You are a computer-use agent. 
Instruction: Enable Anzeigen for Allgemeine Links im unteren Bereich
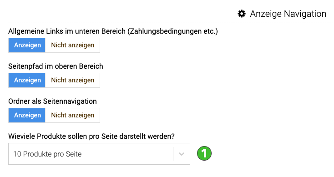pyautogui.click(x=27, y=45)
